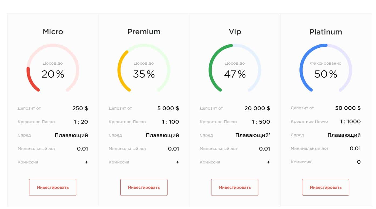Invest in the Vip plan

(235, 187)
